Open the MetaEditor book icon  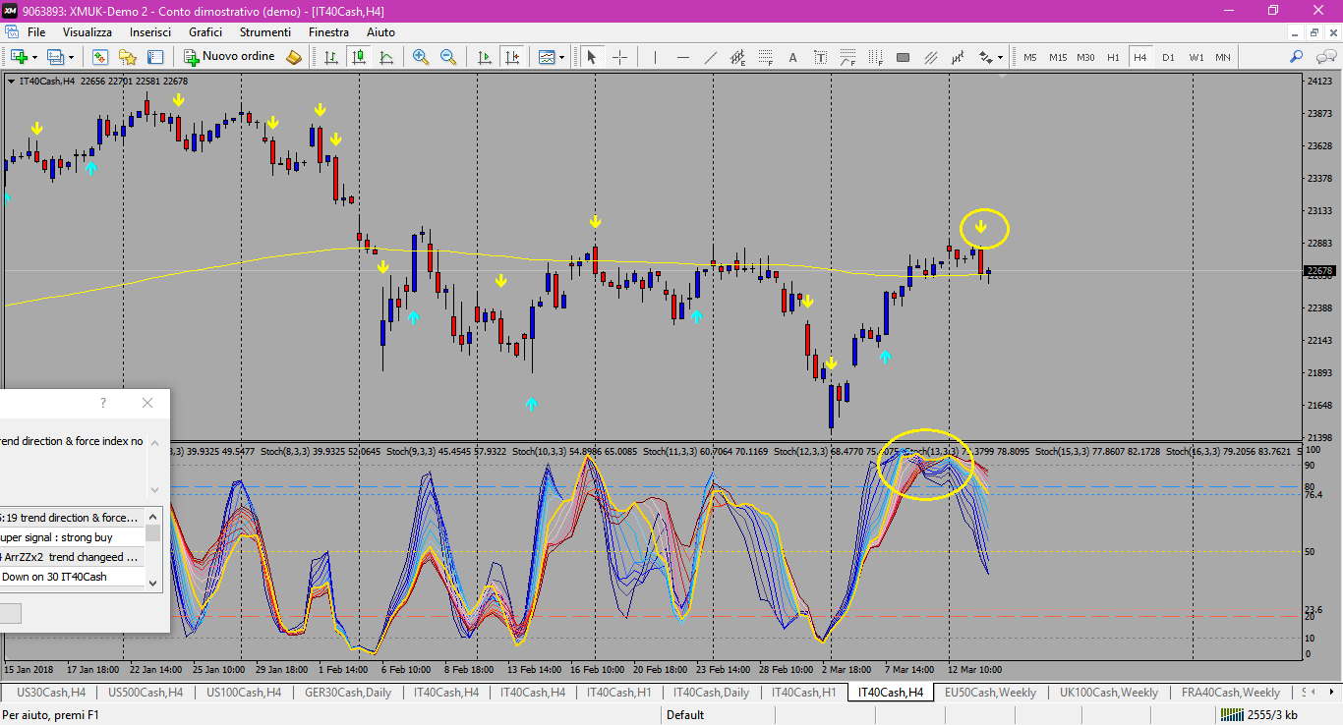294,57
